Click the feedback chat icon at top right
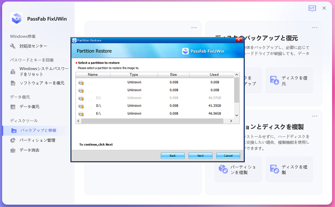 click(312, 8)
